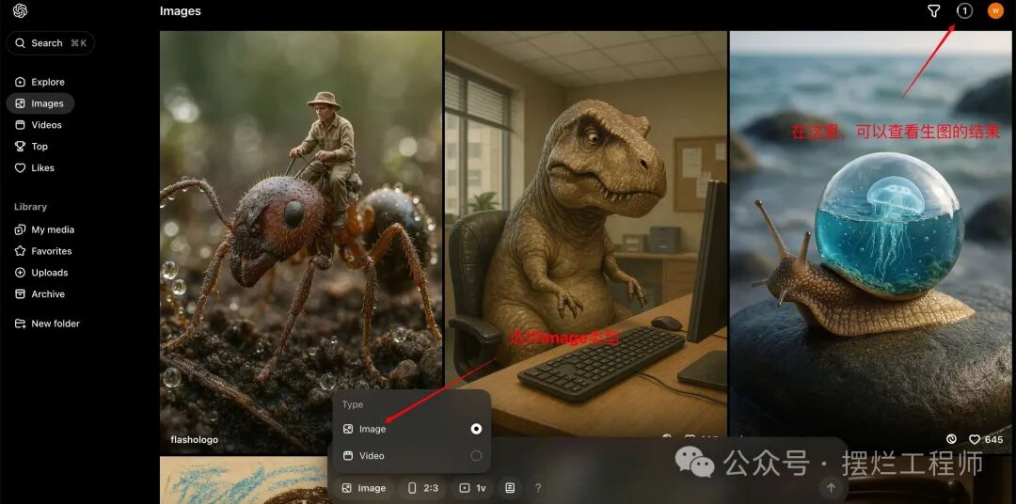Open the filter funnel icon
Screen dimensions: 1016x504
(933, 11)
